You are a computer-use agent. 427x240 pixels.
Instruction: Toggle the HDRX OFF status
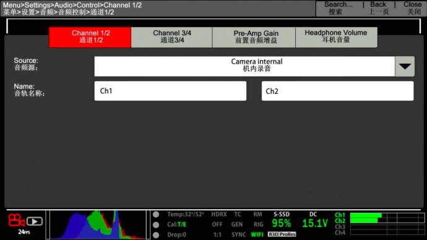218,220
